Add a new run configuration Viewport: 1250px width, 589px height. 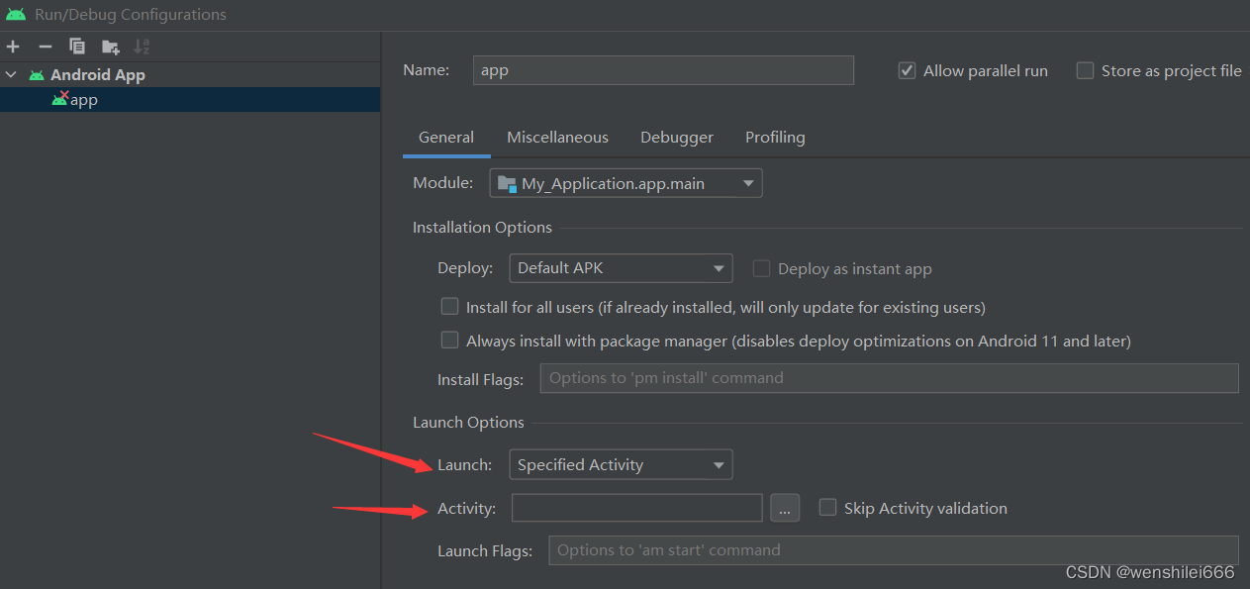13,46
